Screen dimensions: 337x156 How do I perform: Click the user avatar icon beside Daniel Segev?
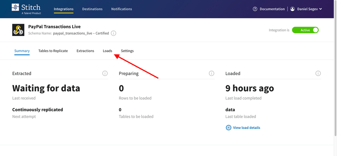point(292,9)
